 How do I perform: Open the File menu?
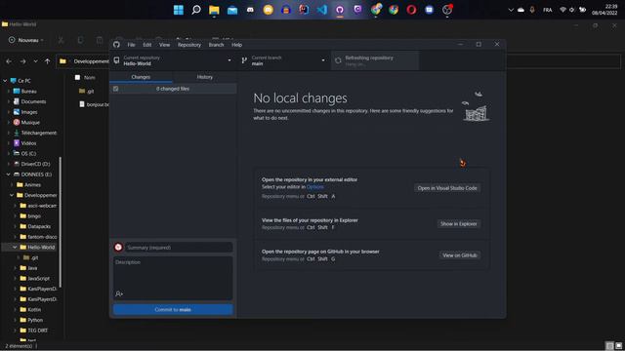tap(131, 45)
